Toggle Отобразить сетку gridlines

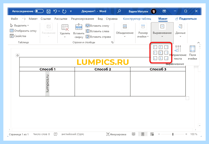point(23,31)
